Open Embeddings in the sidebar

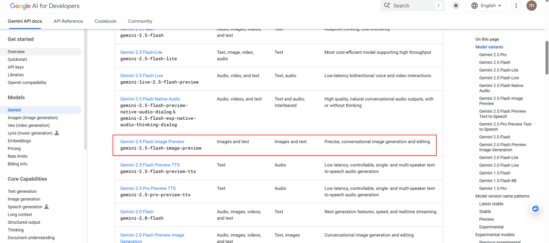[19, 141]
